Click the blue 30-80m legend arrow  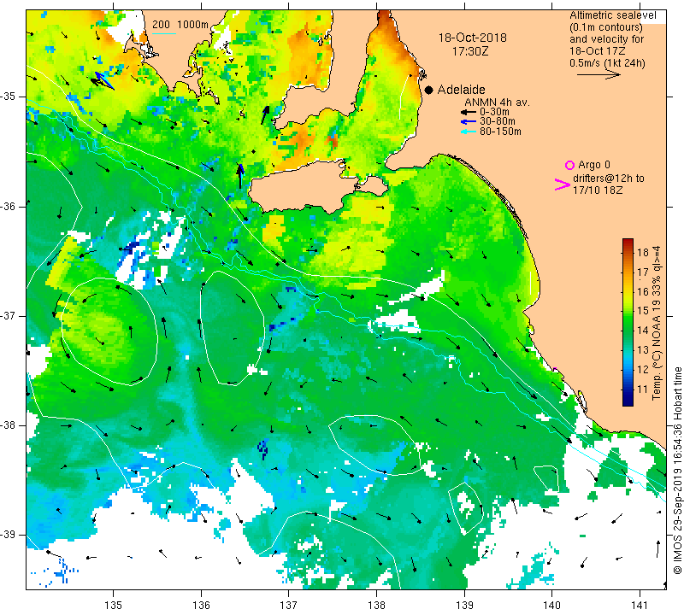coord(469,121)
